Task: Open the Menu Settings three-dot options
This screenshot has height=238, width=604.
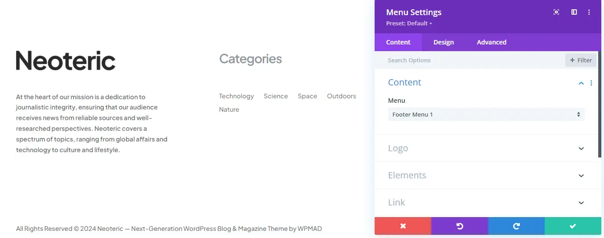Action: click(x=590, y=12)
